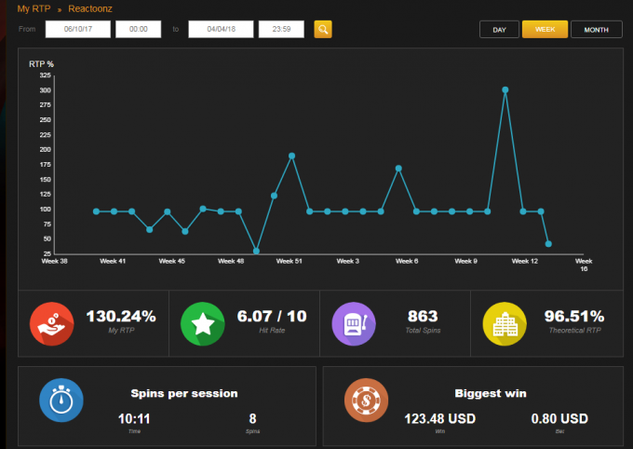633x449 pixels.
Task: Switch the chart to DAY view
Action: click(499, 30)
